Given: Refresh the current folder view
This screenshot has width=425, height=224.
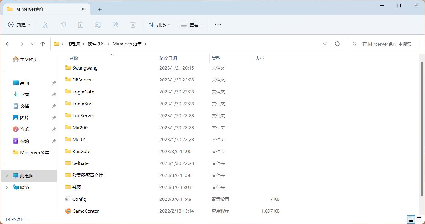Looking at the screenshot, I should pyautogui.click(x=337, y=44).
